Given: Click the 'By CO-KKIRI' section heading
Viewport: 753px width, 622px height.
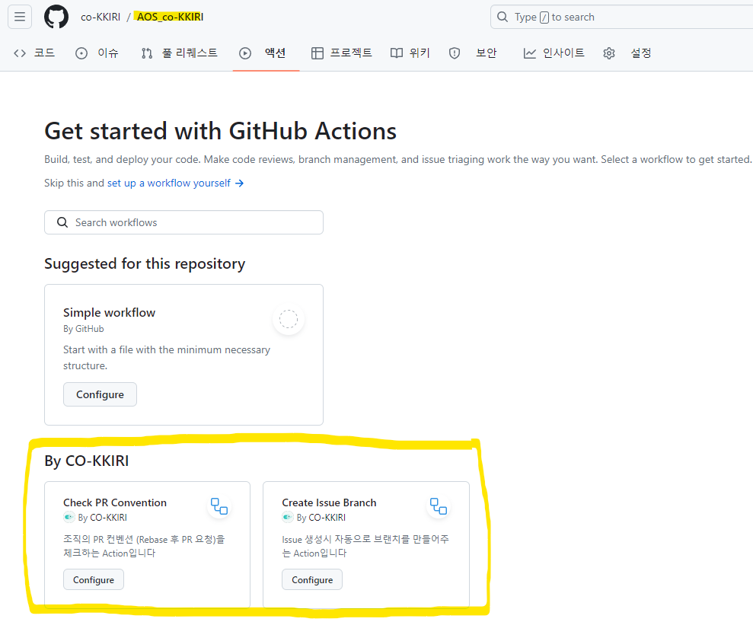Looking at the screenshot, I should pos(87,461).
